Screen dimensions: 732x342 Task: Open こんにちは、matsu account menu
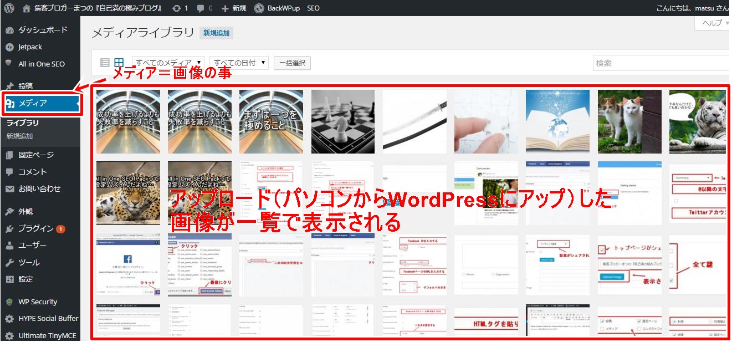tap(692, 9)
